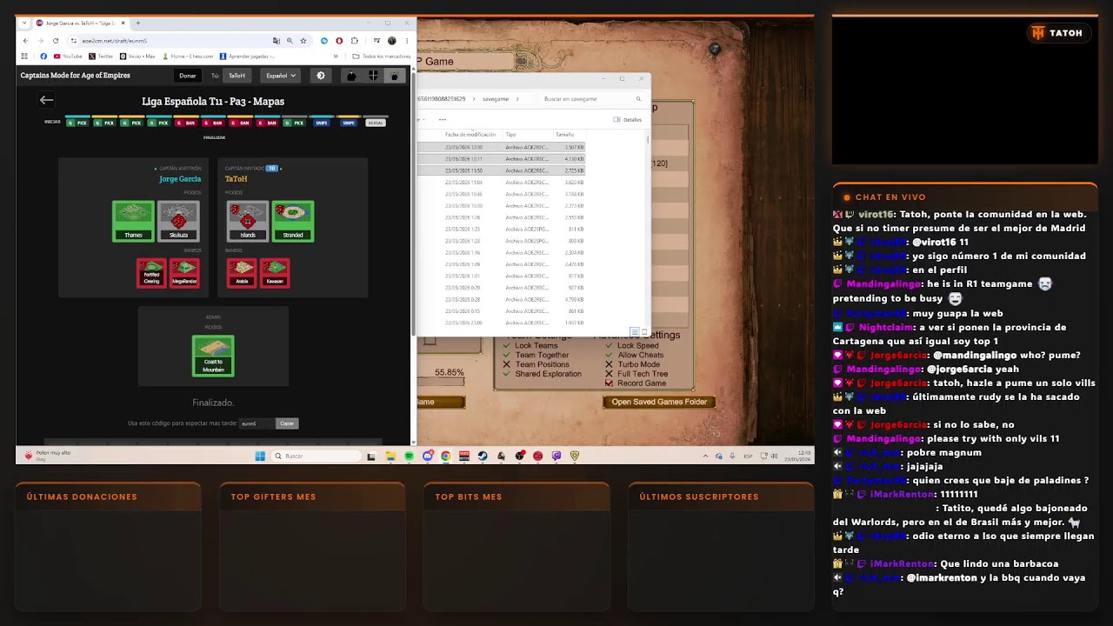Image resolution: width=1113 pixels, height=626 pixels.
Task: Bookmark this page with the star icon
Action: 303,41
